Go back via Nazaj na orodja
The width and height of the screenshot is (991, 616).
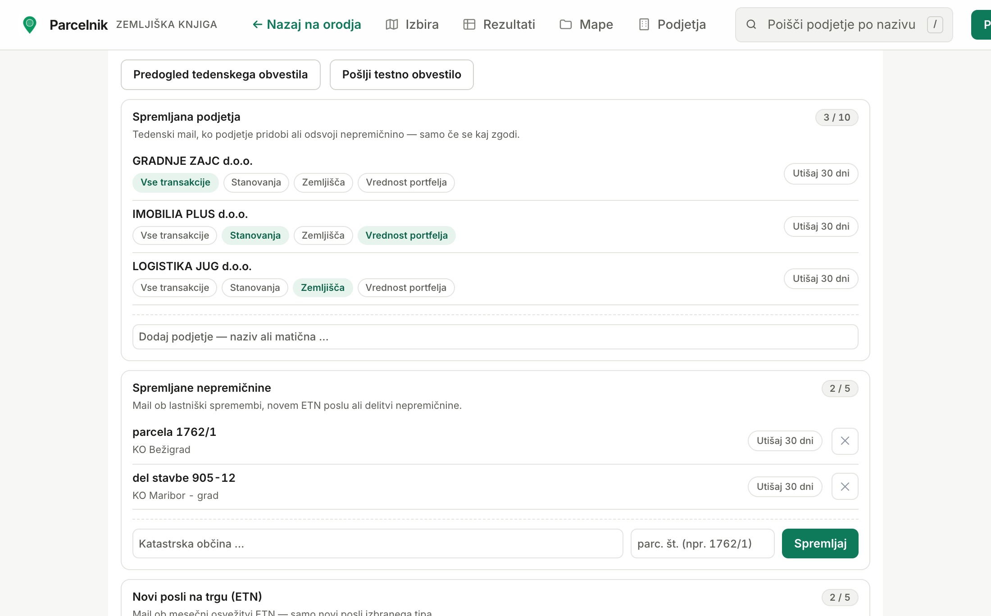coord(307,24)
